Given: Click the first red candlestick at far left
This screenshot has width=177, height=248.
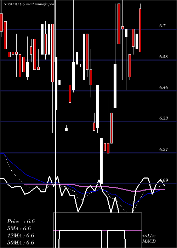Looking at the screenshot, I should 1,22.
